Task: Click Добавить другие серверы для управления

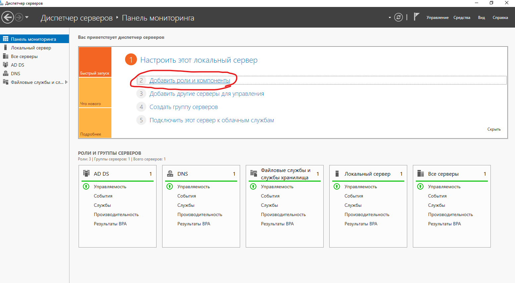Action: pyautogui.click(x=207, y=94)
